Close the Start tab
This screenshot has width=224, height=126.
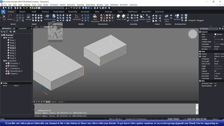(x=41, y=27)
